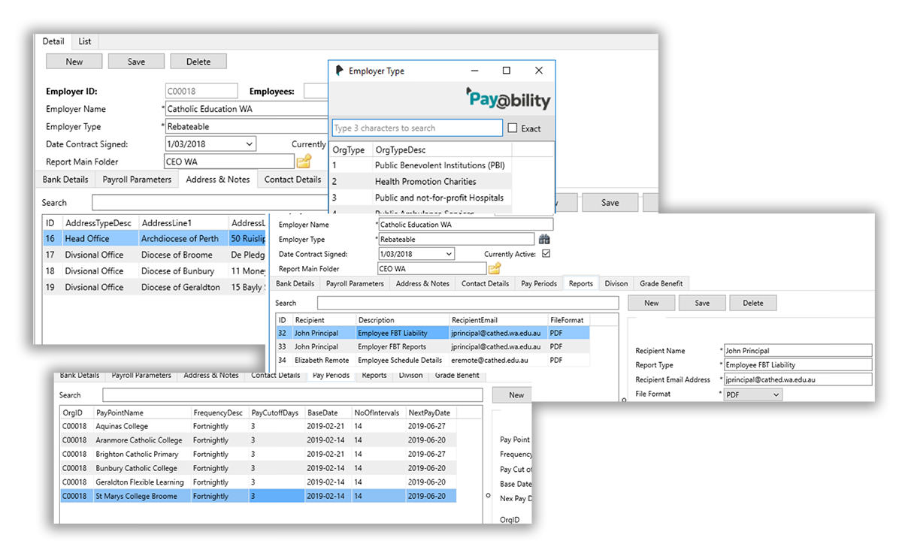Click the binoculars lookup icon beside Employer Type

[x=545, y=239]
